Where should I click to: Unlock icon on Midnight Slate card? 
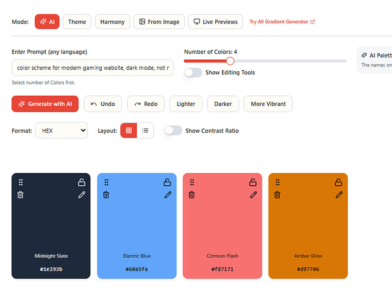[82, 183]
